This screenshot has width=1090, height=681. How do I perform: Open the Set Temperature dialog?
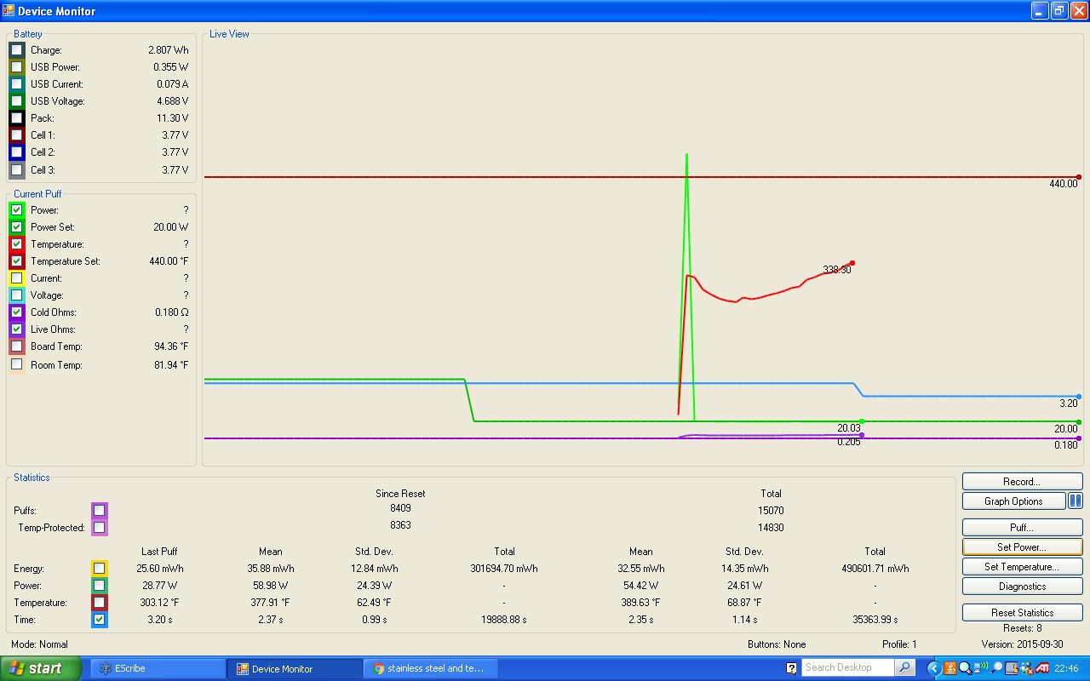click(x=1022, y=567)
